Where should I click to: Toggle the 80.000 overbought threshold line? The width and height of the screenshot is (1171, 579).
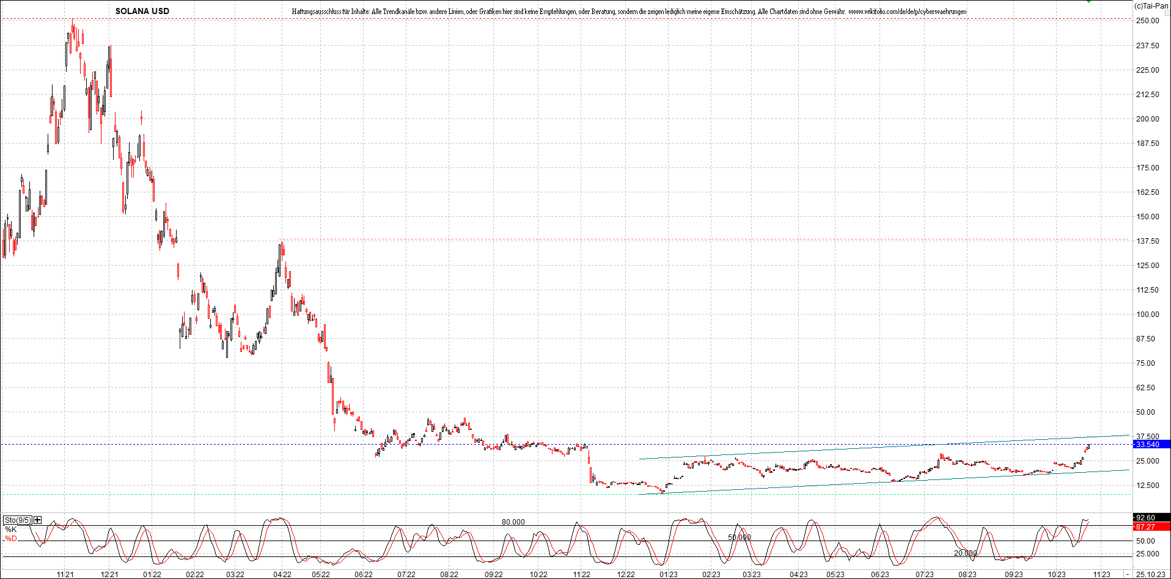512,522
